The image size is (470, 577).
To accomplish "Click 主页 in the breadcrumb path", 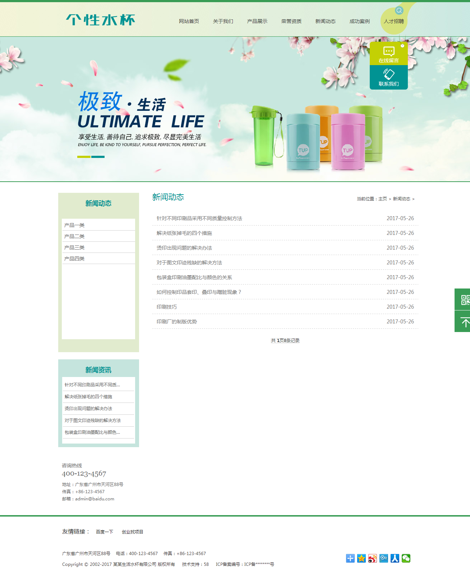I will (x=383, y=199).
